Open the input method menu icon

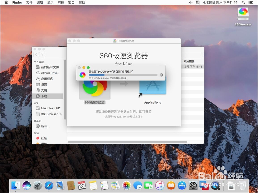point(198,2)
